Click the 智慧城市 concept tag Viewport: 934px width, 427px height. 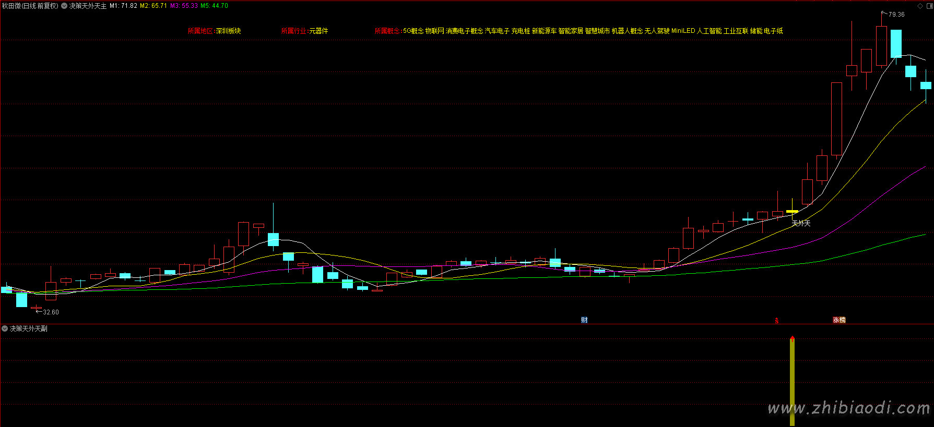click(597, 31)
